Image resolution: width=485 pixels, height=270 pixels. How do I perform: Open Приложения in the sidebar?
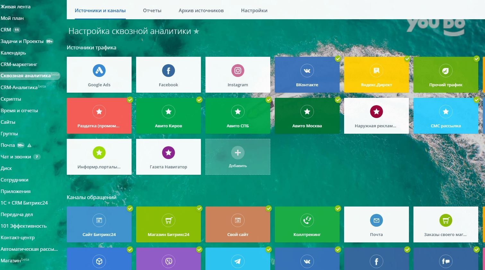coord(15,191)
